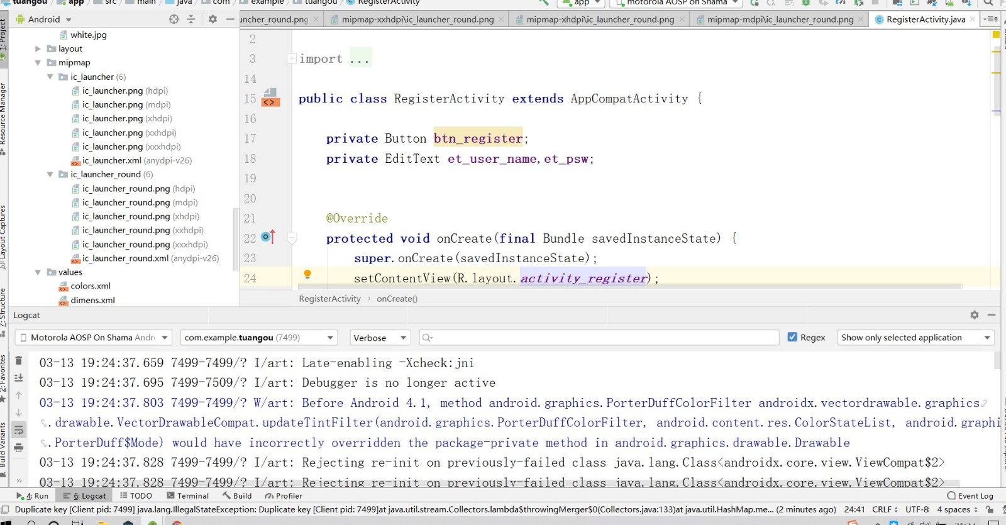Open the Motorola AOSP device dropdown in Logcat

94,338
